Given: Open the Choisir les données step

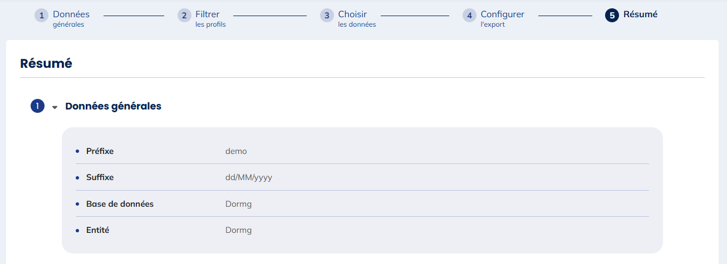Looking at the screenshot, I should pos(356,18).
